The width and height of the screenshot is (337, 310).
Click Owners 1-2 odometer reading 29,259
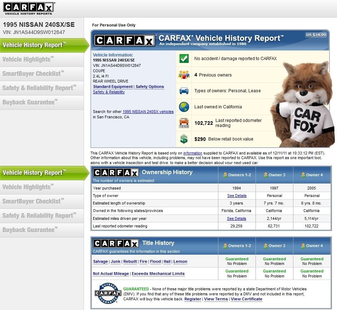pyautogui.click(x=237, y=226)
